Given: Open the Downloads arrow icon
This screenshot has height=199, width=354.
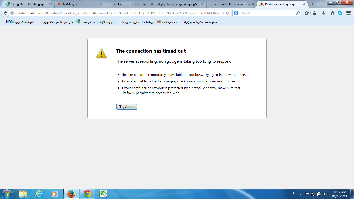Looking at the screenshot, I should [x=323, y=13].
